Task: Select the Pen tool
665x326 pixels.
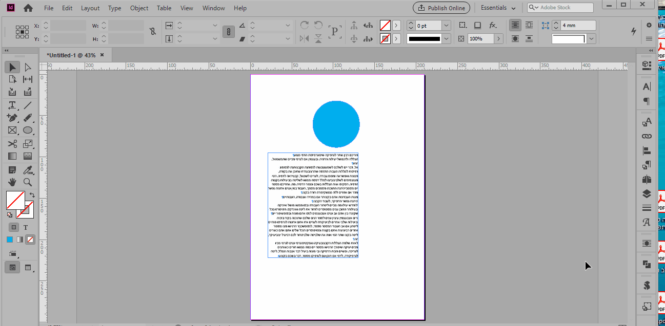Action: [12, 118]
